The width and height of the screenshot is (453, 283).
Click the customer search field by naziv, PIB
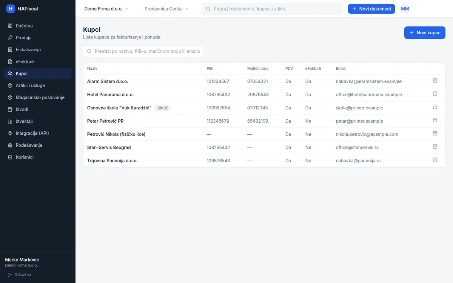[143, 51]
